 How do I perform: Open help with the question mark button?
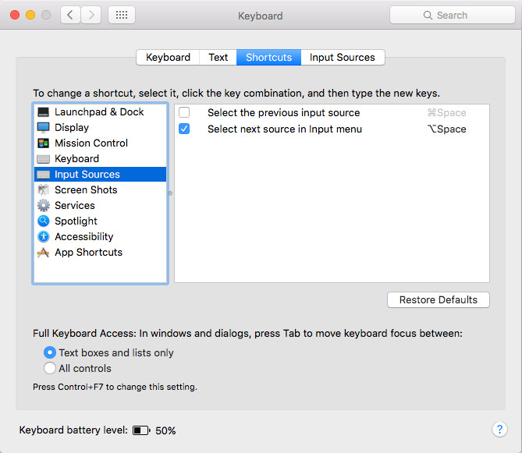[499, 430]
